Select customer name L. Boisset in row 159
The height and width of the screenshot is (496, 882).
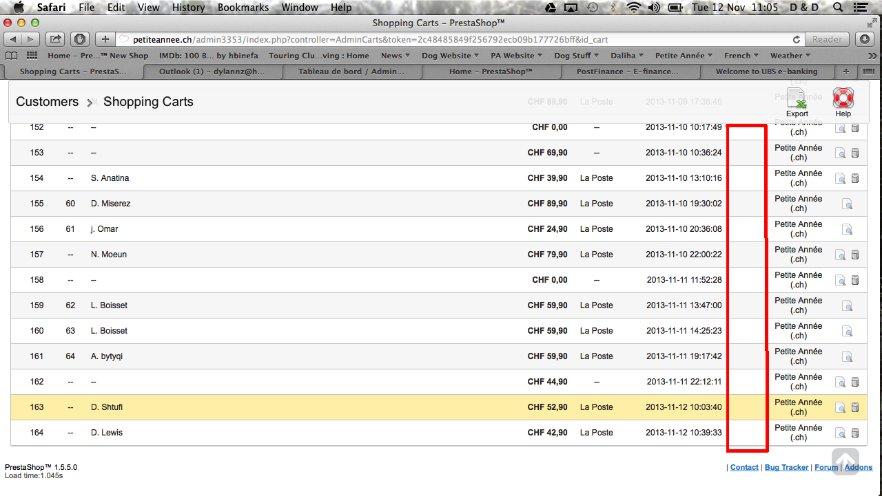[109, 305]
